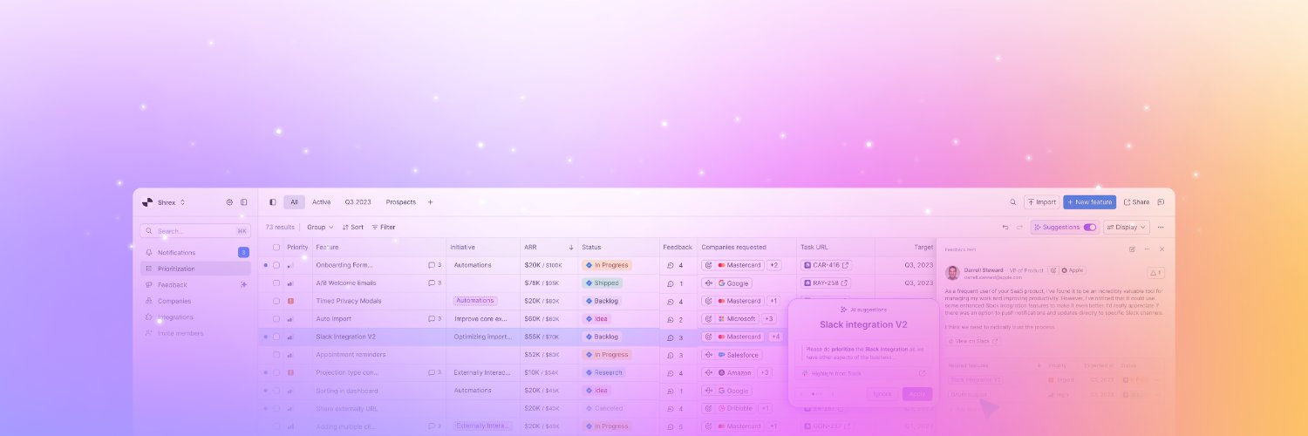Viewport: 1308px width, 436px height.
Task: Switch to the Prospects tab
Action: 401,202
